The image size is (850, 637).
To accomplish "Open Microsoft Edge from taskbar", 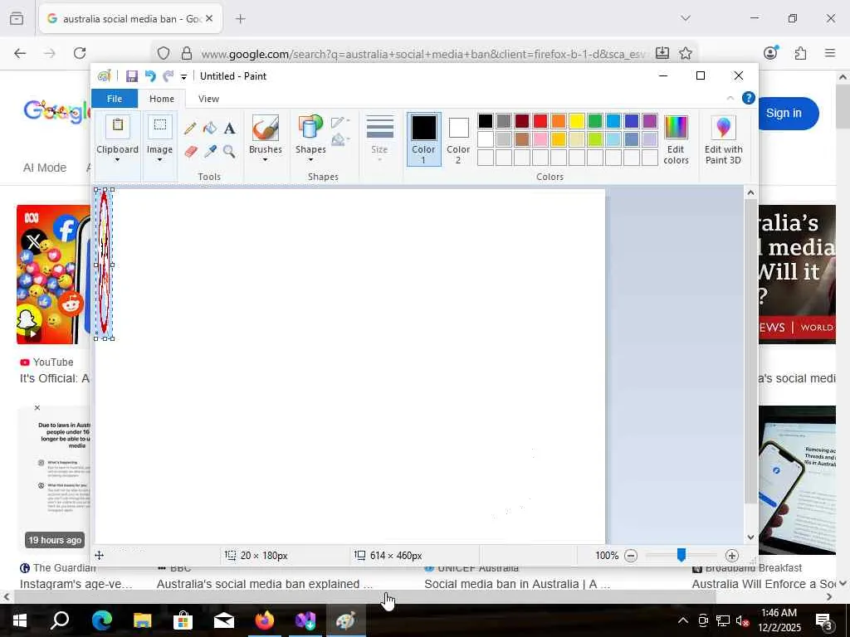I will pyautogui.click(x=101, y=620).
